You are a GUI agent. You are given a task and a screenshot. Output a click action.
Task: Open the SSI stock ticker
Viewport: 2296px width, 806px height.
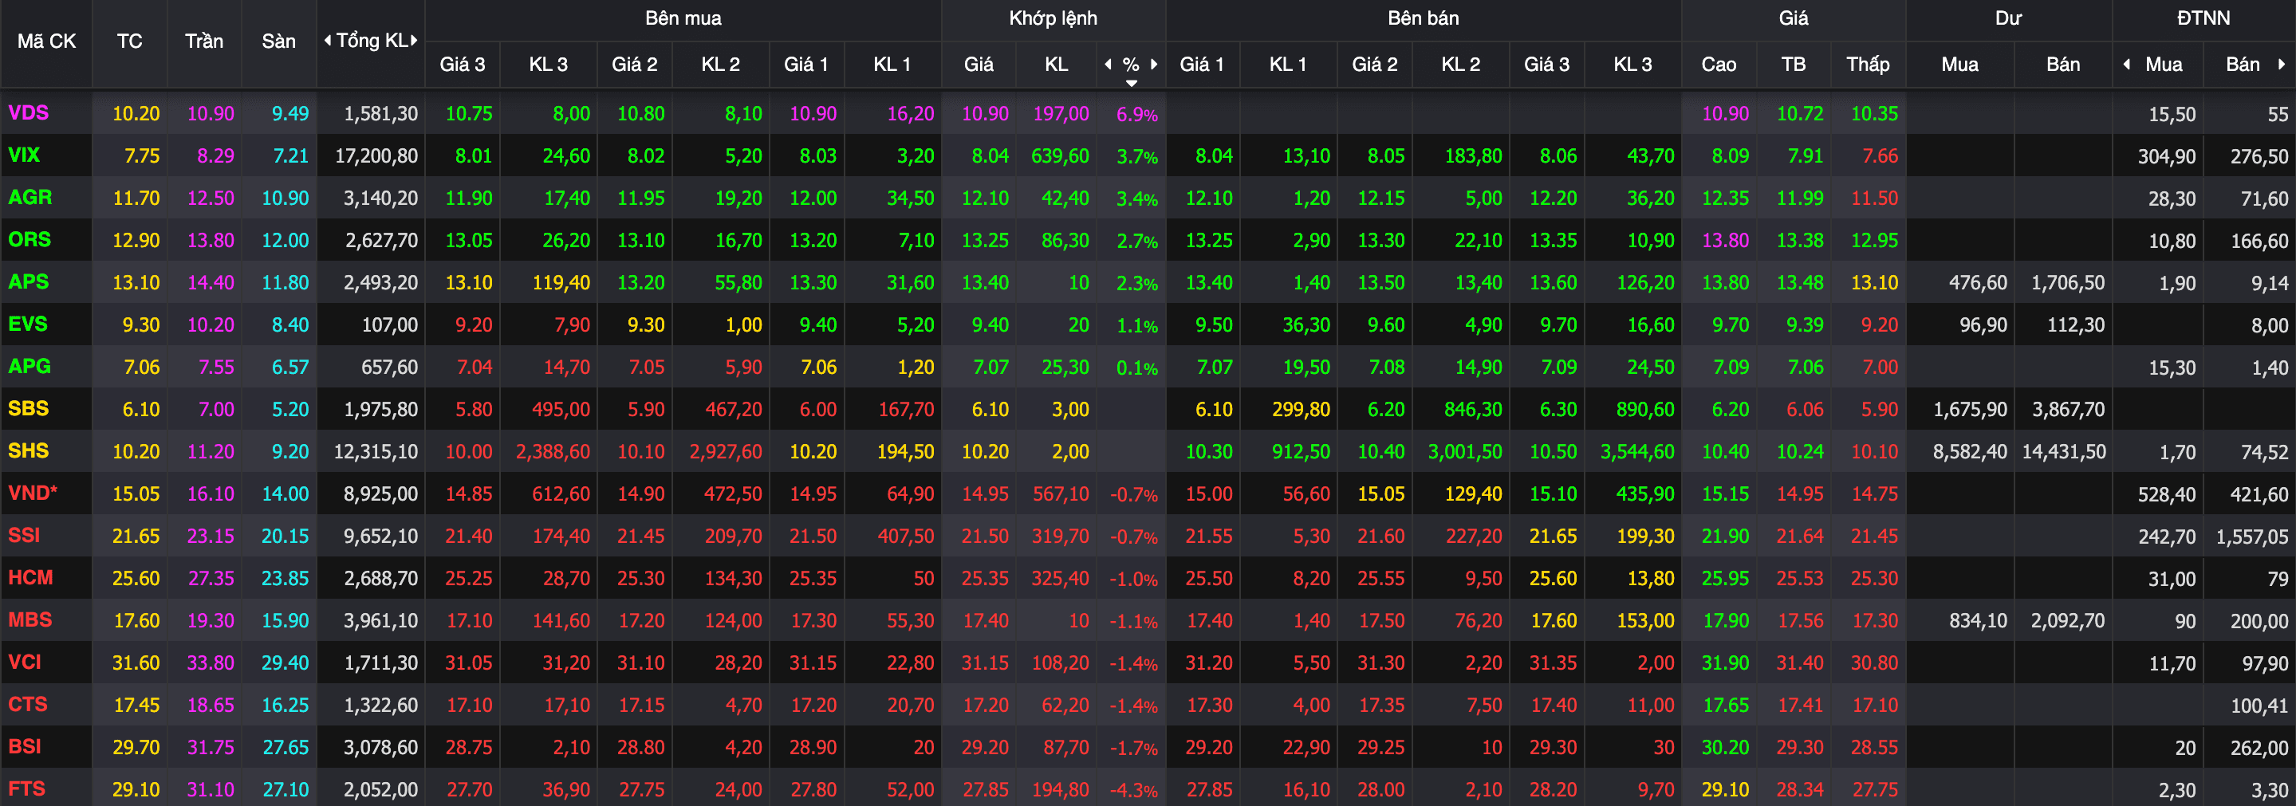pos(24,535)
